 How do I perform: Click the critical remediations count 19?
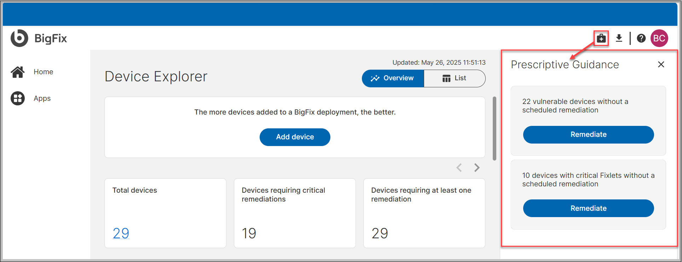249,233
